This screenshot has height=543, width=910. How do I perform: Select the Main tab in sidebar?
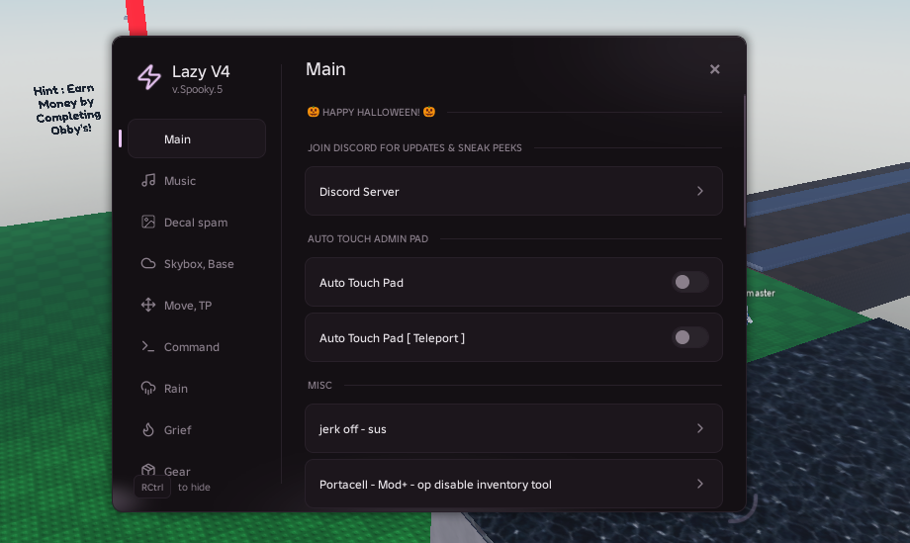coord(197,138)
